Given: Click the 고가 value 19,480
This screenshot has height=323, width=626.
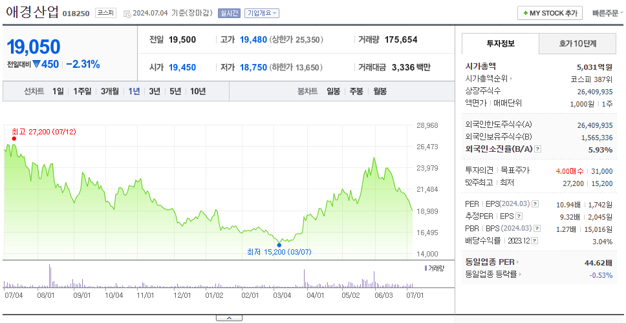Looking at the screenshot, I should (253, 39).
